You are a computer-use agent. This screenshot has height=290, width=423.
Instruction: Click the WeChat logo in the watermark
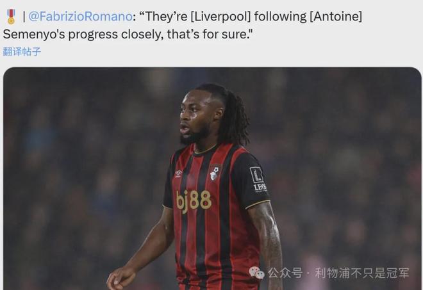(256, 273)
